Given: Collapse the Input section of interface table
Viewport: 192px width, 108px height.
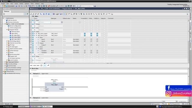Looking at the screenshot, I should 35,20.
